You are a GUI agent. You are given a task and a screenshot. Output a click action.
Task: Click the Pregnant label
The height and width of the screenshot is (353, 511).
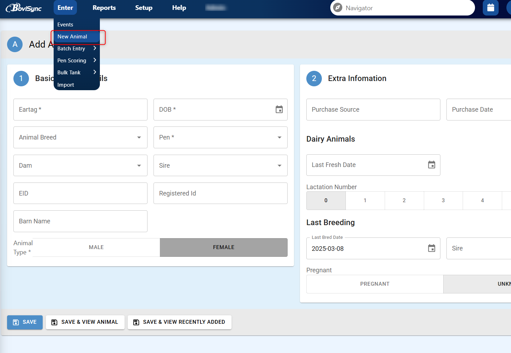pyautogui.click(x=319, y=270)
